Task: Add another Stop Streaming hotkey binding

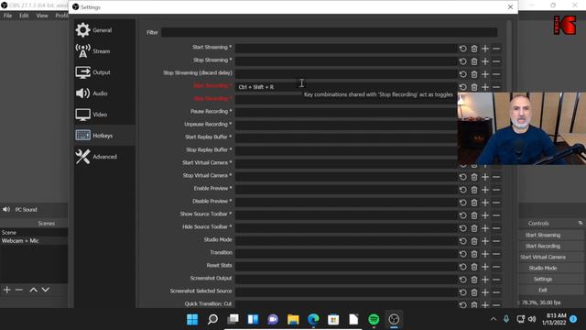Action: (485, 61)
